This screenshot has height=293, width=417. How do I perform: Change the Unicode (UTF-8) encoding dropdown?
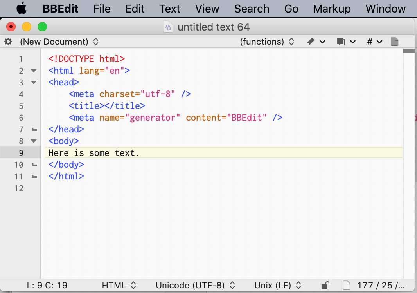(x=195, y=286)
